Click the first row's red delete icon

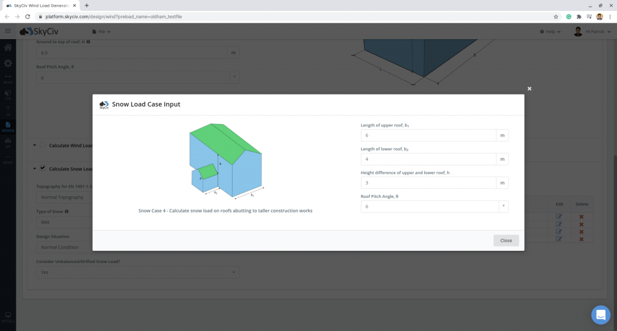[x=581, y=217]
